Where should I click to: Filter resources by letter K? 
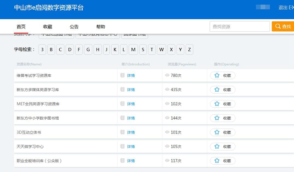pyautogui.click(x=115, y=50)
